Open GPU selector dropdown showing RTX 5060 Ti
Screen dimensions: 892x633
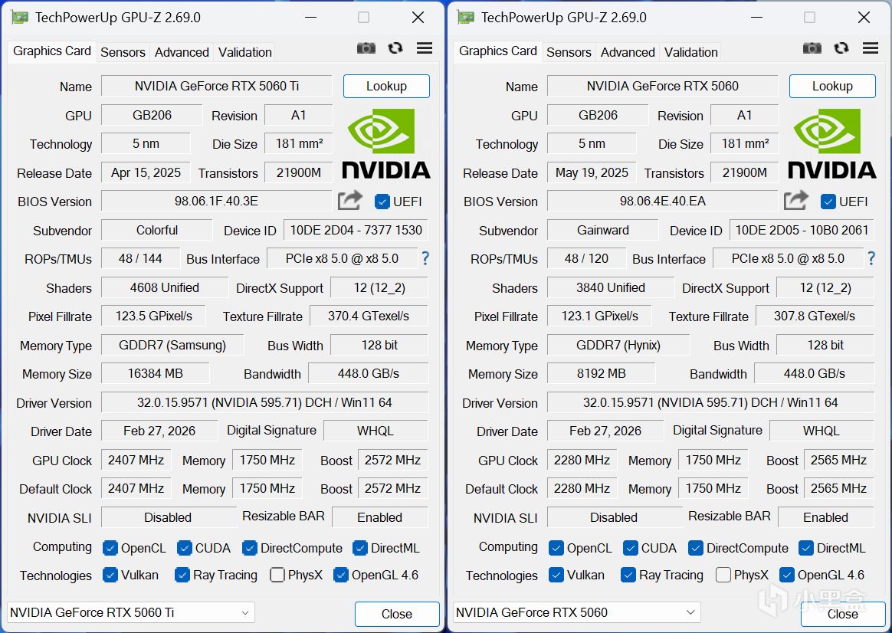pos(131,612)
